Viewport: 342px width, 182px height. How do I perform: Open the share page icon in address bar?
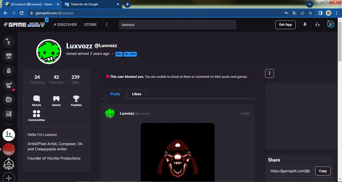click(302, 13)
